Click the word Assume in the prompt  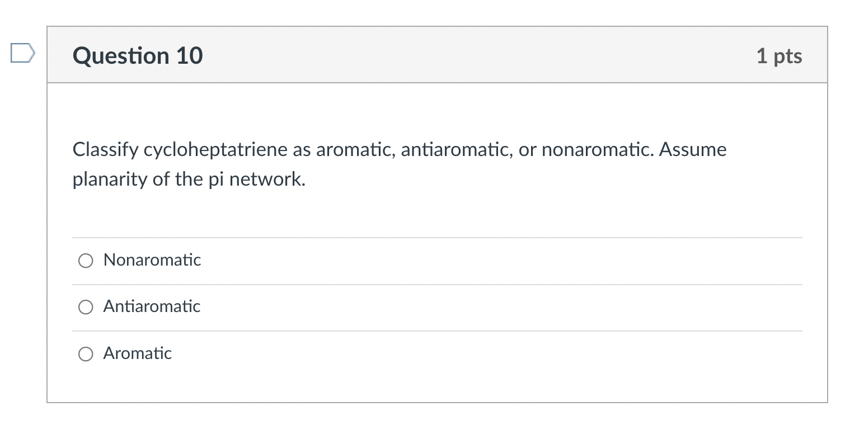coord(693,150)
